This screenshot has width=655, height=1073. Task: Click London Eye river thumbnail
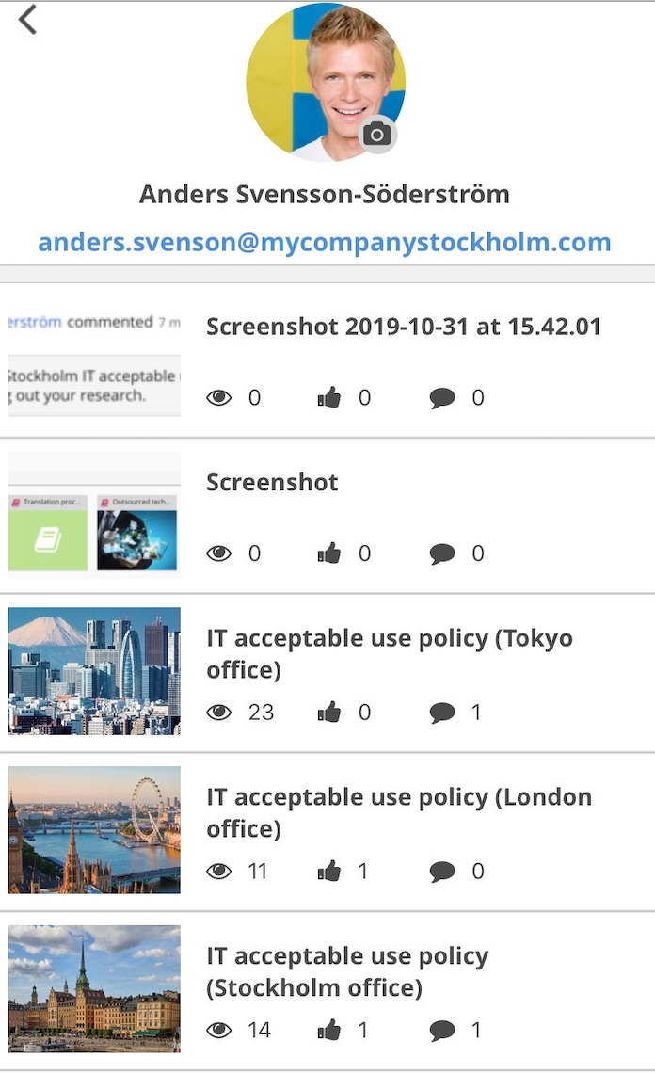[94, 829]
